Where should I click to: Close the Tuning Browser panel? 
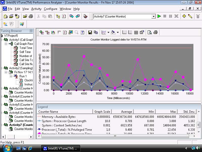coord(31,31)
